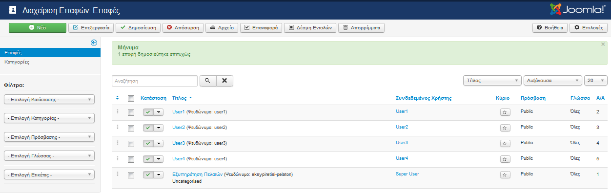Open the Categories sidebar item
The width and height of the screenshot is (611, 195).
coord(17,62)
